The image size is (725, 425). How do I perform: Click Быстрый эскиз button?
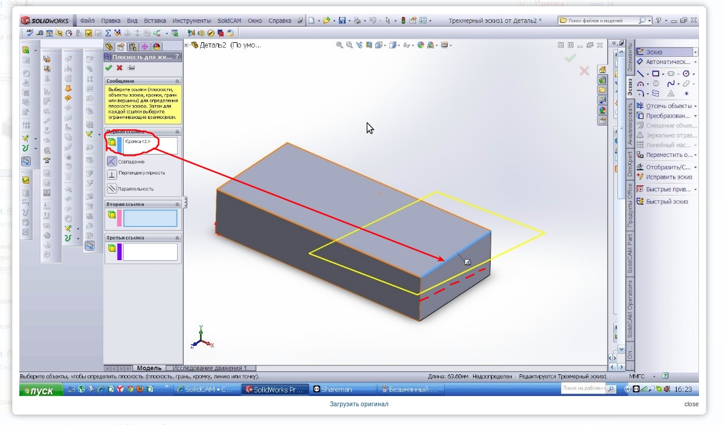point(662,202)
